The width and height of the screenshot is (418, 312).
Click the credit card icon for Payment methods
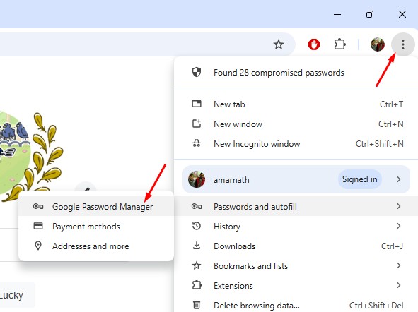coord(38,226)
